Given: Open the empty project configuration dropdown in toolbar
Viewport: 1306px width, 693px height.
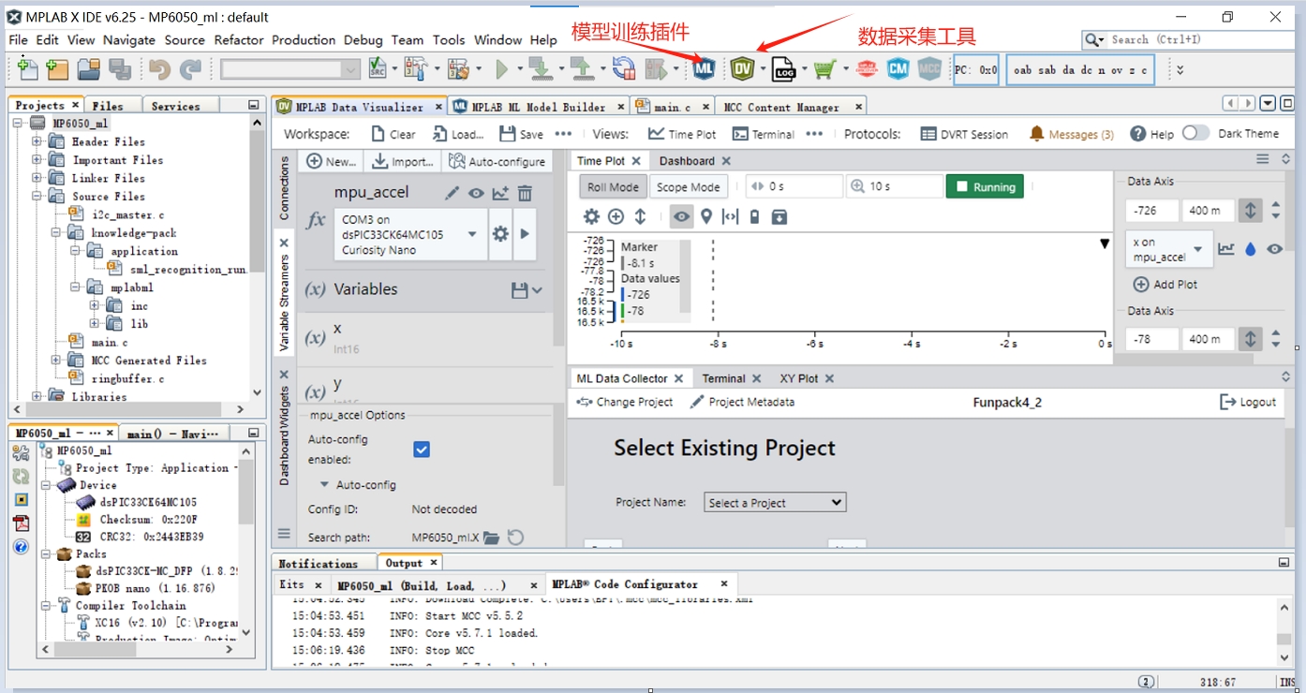Looking at the screenshot, I should (290, 69).
